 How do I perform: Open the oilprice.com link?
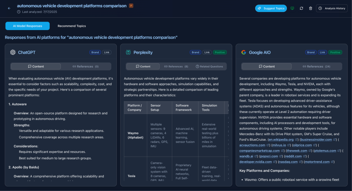pos(302,145)
